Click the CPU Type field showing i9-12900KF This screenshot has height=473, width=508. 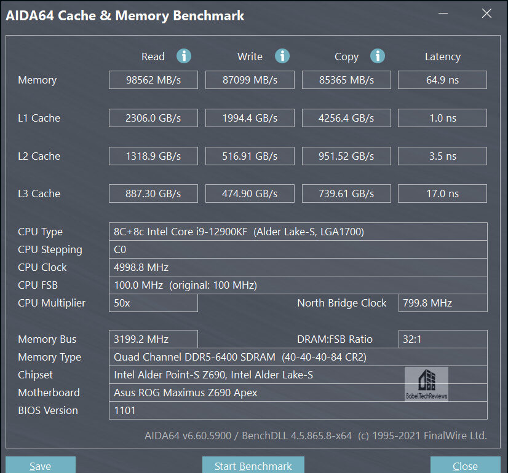298,232
